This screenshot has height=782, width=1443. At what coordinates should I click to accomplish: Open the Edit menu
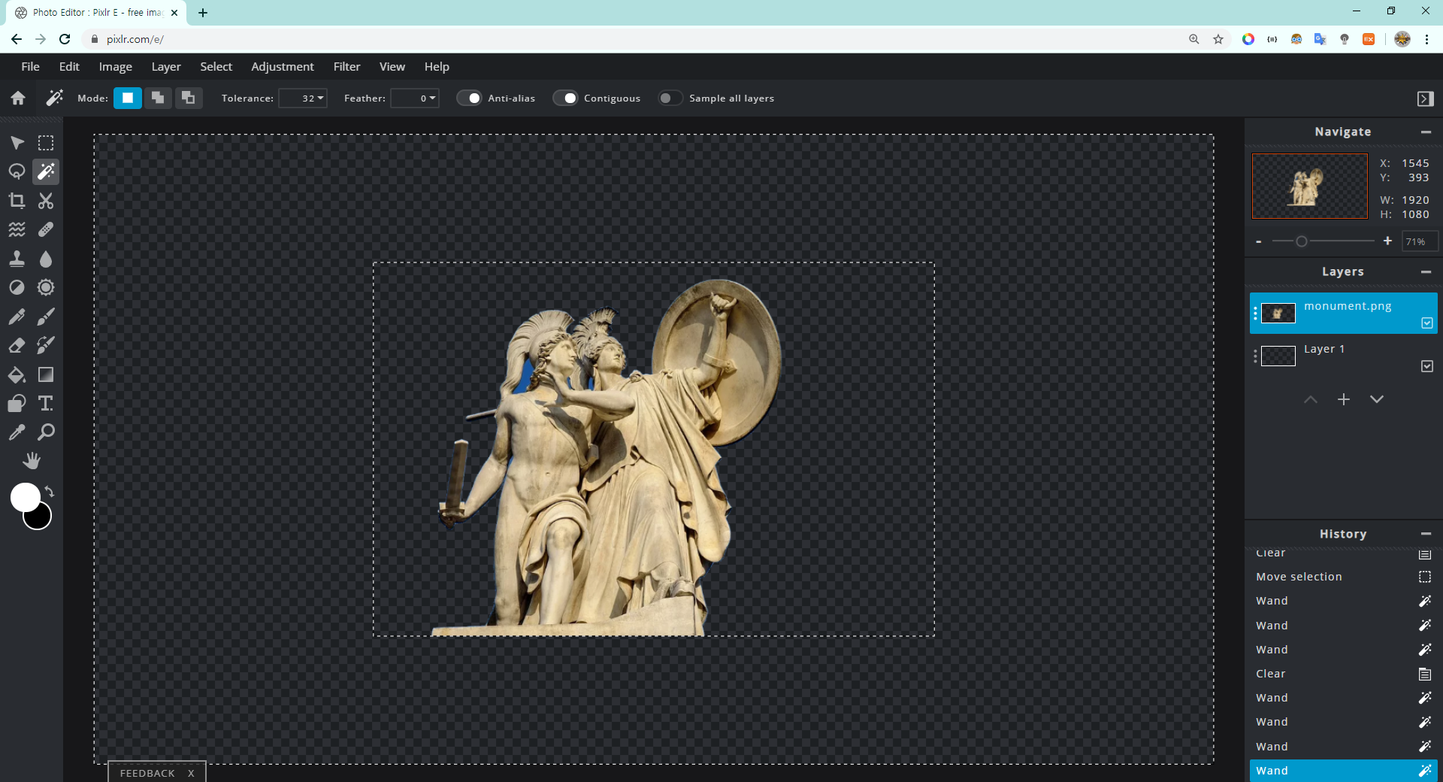[69, 67]
